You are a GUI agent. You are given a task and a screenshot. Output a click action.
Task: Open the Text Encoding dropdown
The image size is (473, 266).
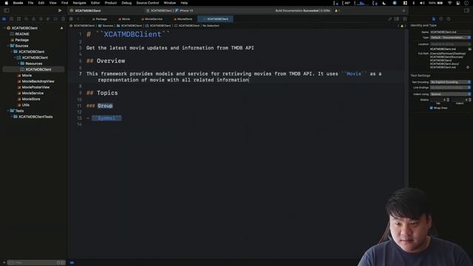450,82
